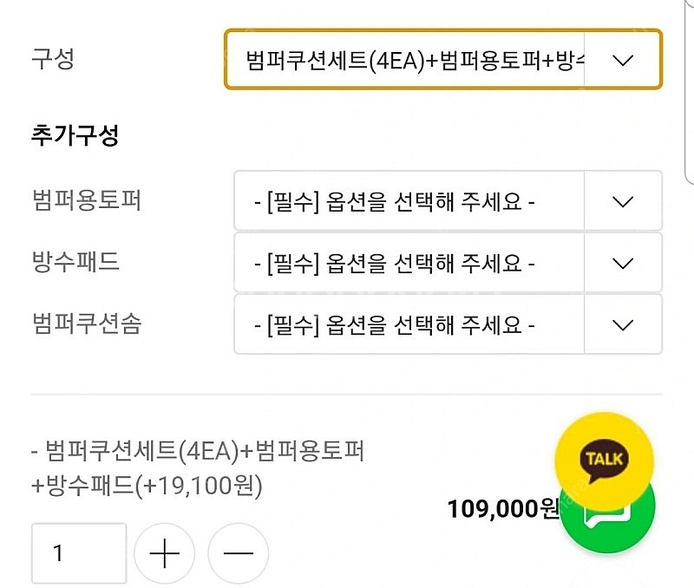Image resolution: width=694 pixels, height=588 pixels.
Task: Click the selected option summary with +19,100원
Action: click(x=196, y=468)
